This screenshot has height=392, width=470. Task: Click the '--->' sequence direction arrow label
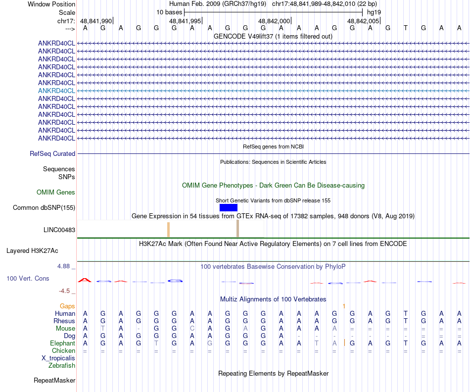pos(70,29)
